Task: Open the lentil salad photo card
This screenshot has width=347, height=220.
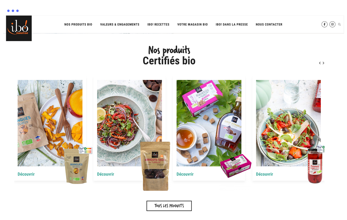Action: [129, 123]
